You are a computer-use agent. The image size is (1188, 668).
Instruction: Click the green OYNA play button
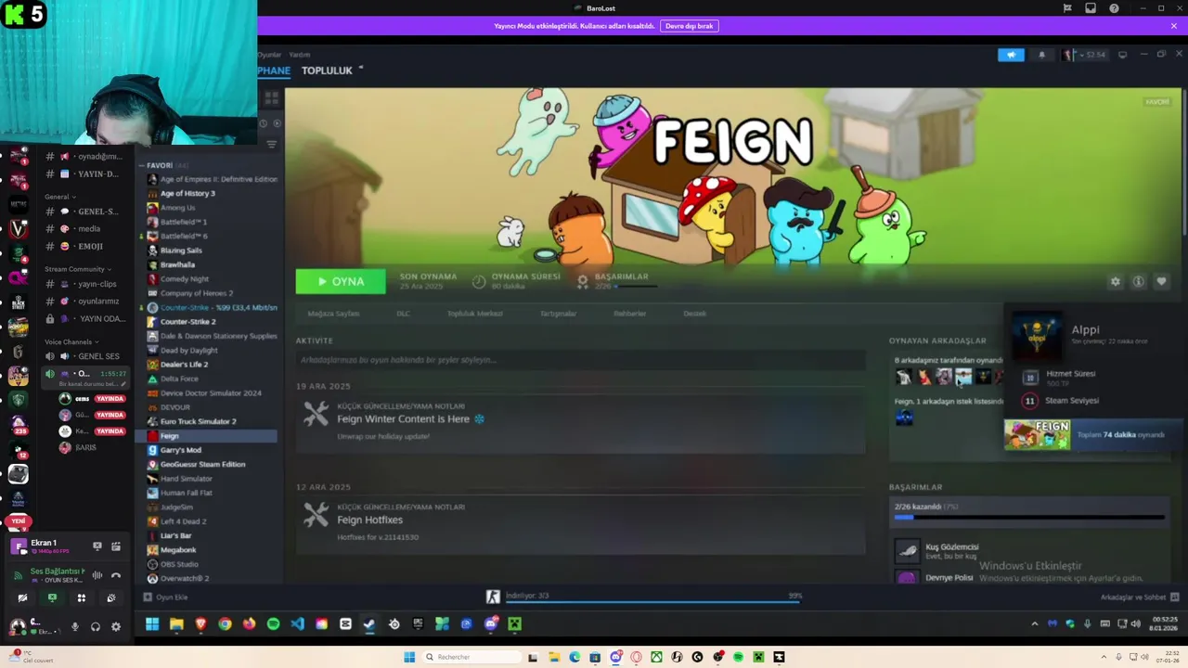(x=340, y=281)
